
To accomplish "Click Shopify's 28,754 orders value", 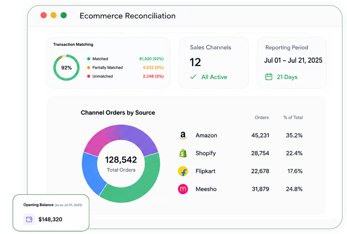I will click(x=260, y=153).
